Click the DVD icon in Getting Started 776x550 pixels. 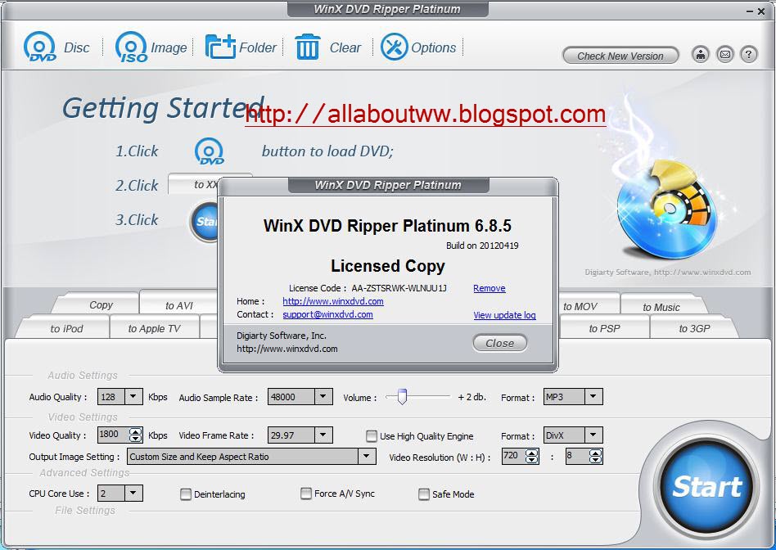point(209,151)
